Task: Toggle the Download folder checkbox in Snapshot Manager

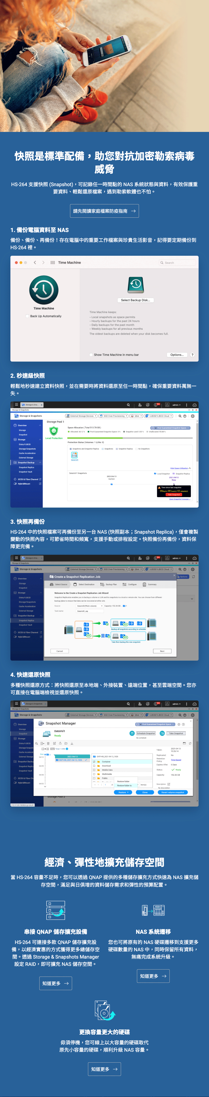Action: (x=94, y=766)
